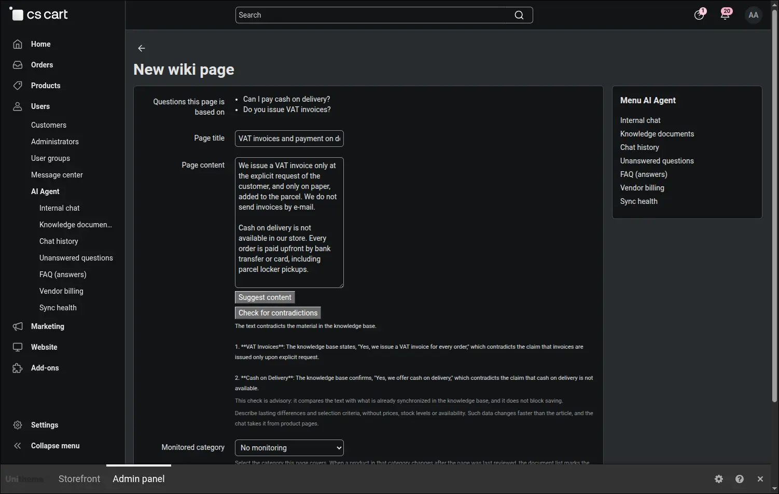Click the Suggest content button

[x=265, y=297]
